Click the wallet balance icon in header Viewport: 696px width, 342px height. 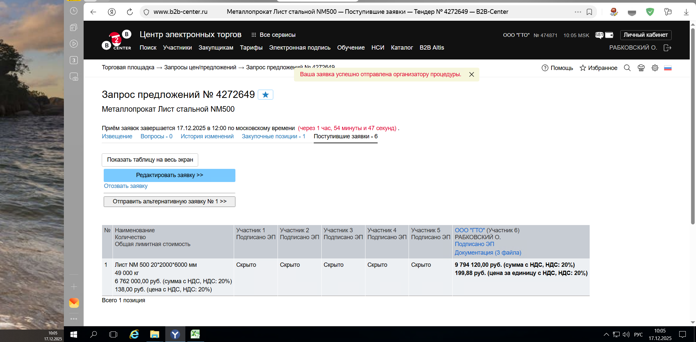click(x=609, y=35)
